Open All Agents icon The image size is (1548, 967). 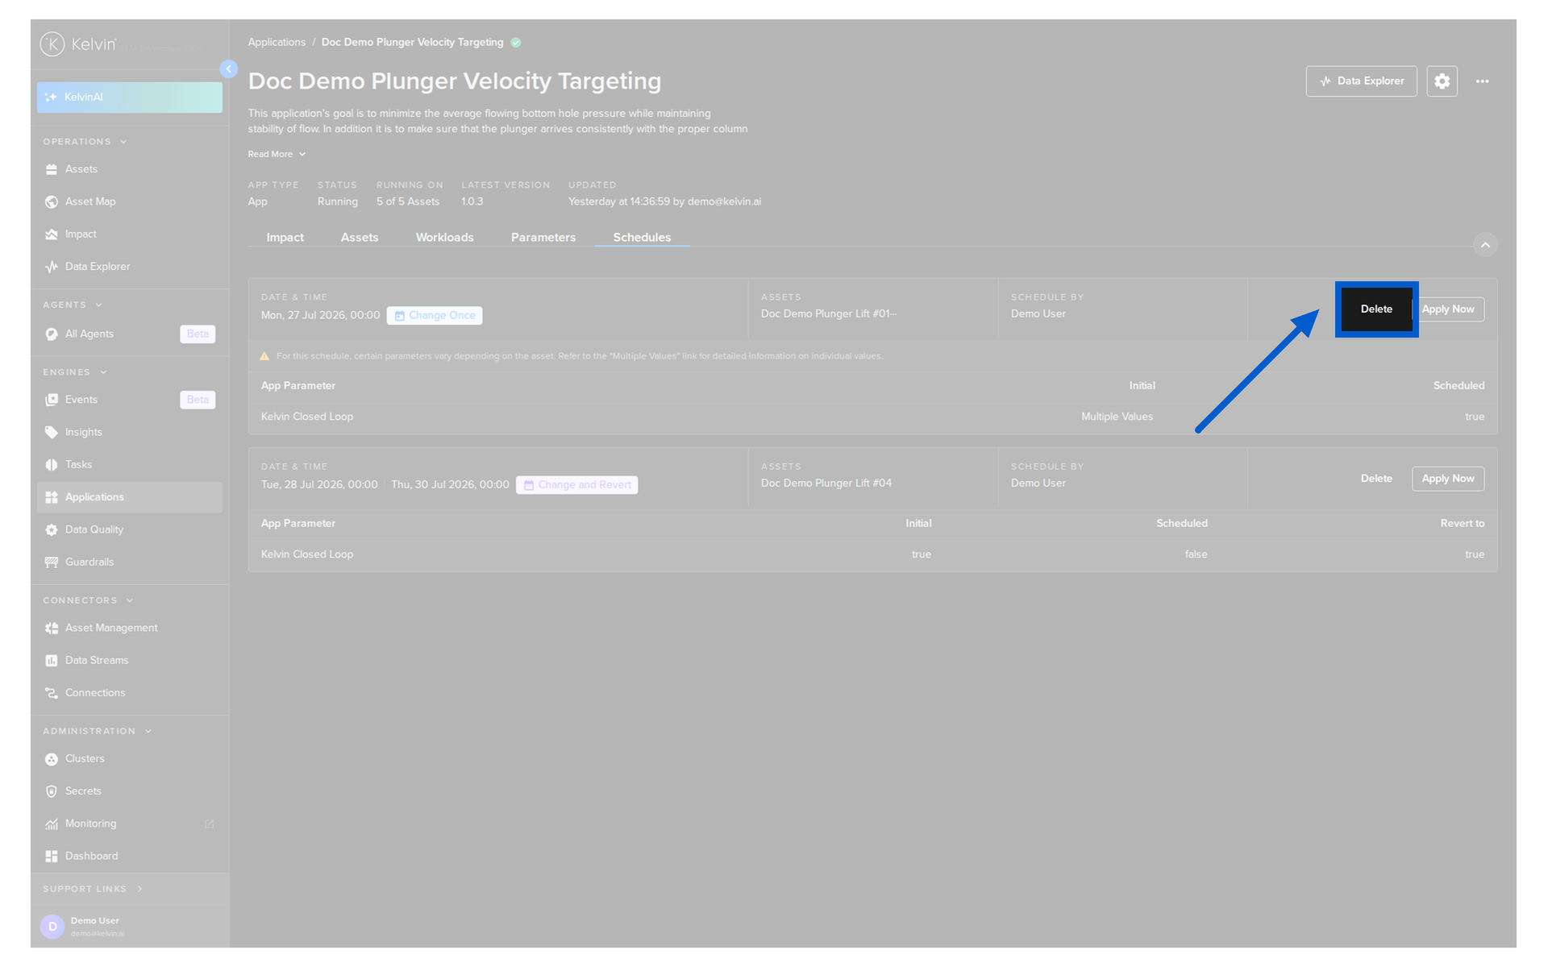pos(52,334)
